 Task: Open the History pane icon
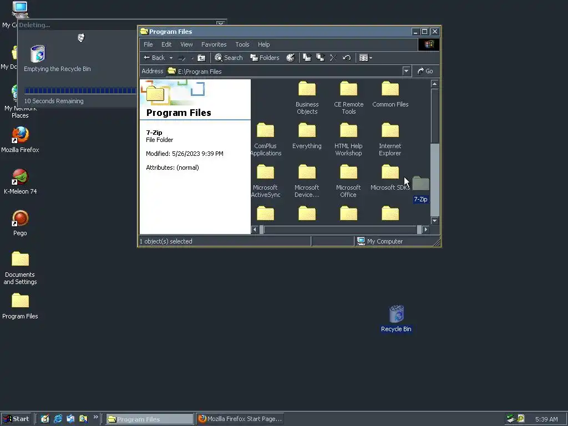pos(291,58)
